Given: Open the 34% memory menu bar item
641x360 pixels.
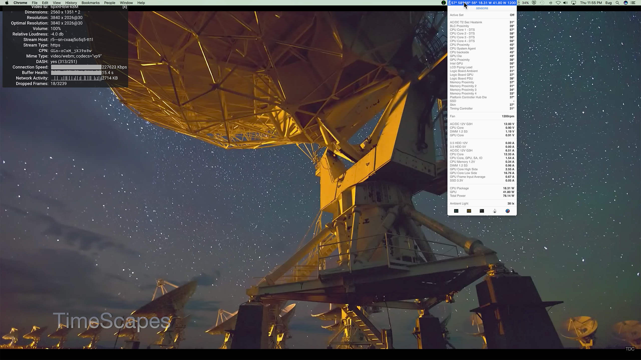Looking at the screenshot, I should click(x=523, y=3).
